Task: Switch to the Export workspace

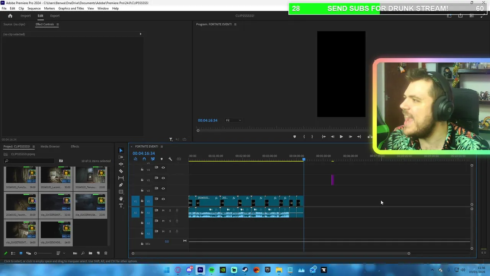Action: click(x=55, y=16)
